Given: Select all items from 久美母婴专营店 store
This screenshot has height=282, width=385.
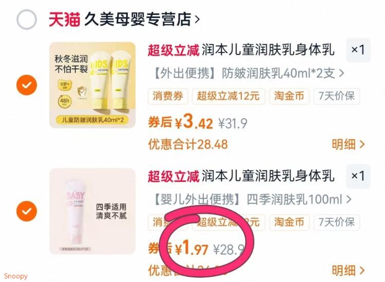Looking at the screenshot, I should click(x=27, y=20).
